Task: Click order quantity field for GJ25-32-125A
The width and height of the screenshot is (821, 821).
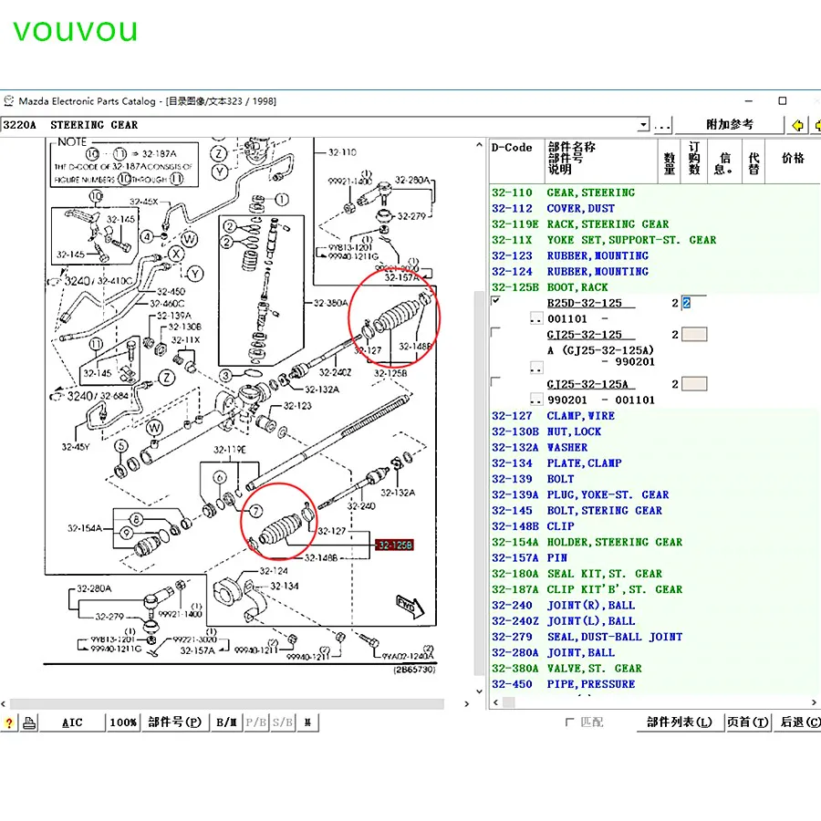Action: point(694,384)
